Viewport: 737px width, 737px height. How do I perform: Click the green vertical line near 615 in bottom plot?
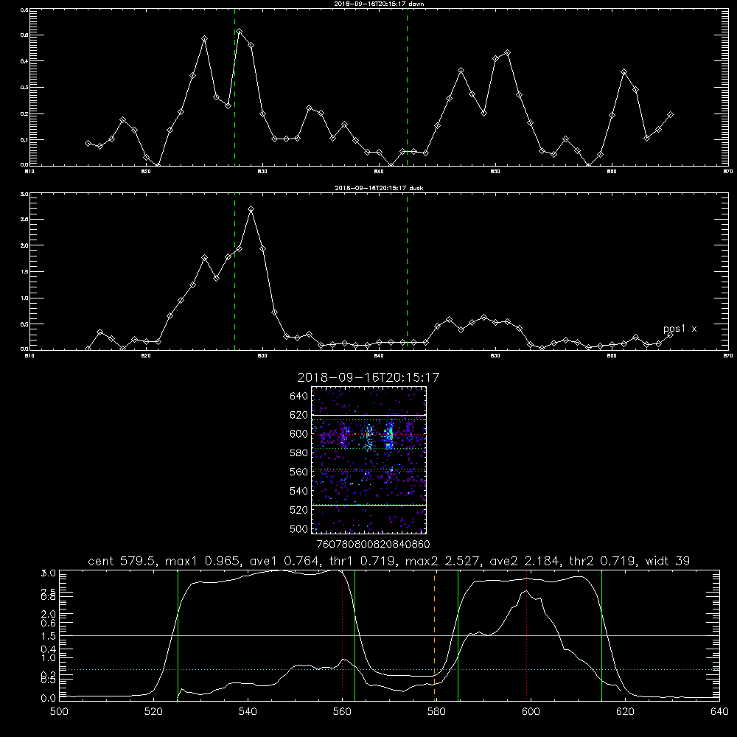click(x=601, y=635)
